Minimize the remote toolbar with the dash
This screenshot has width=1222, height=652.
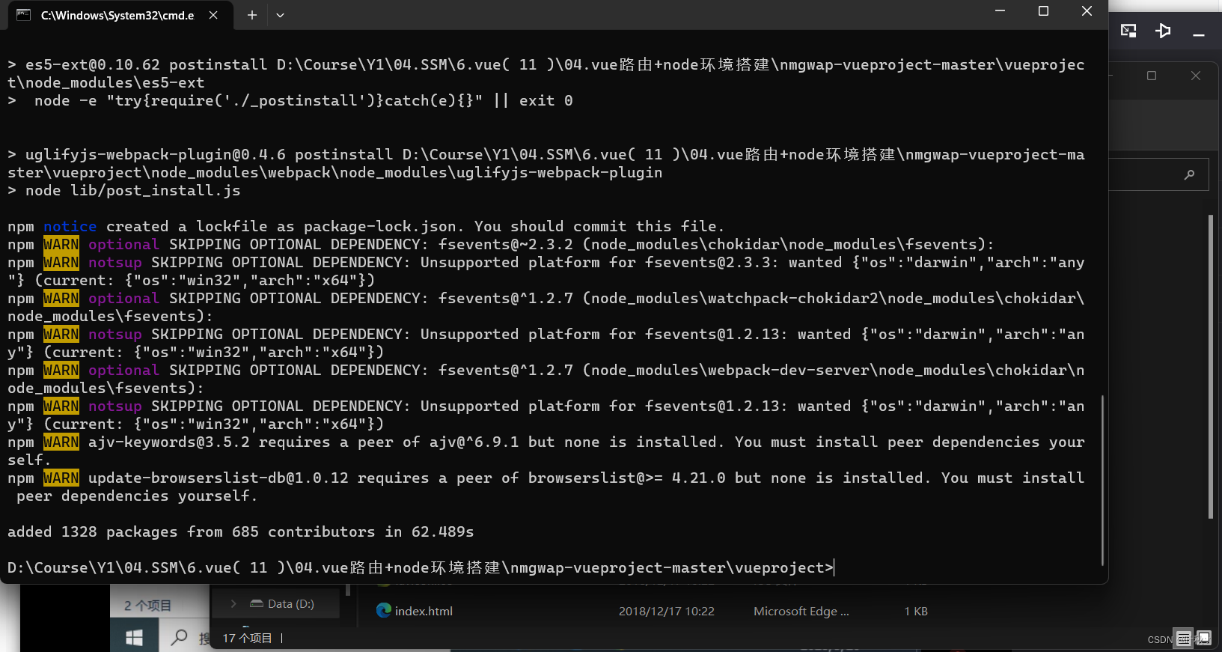coord(1199,35)
